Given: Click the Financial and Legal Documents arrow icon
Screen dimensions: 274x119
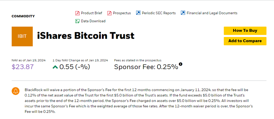Looking at the screenshot, I should tap(183, 13).
